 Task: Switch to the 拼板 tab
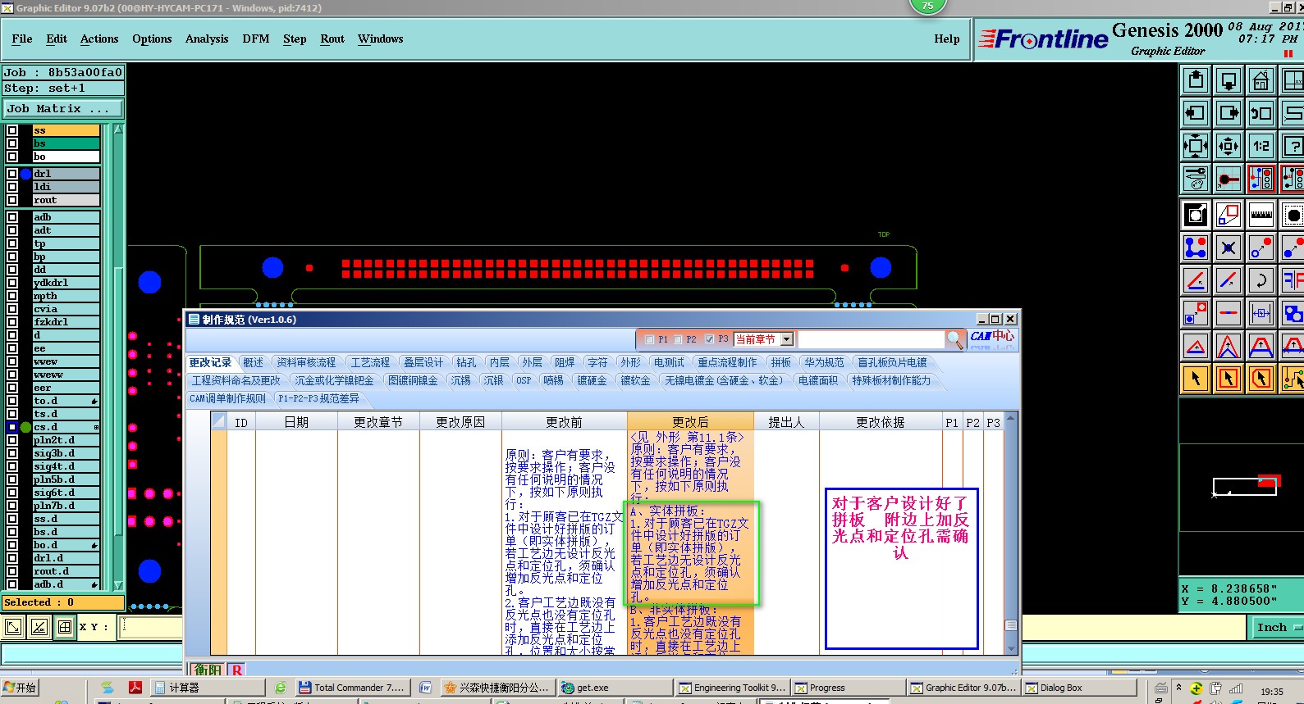click(x=780, y=362)
